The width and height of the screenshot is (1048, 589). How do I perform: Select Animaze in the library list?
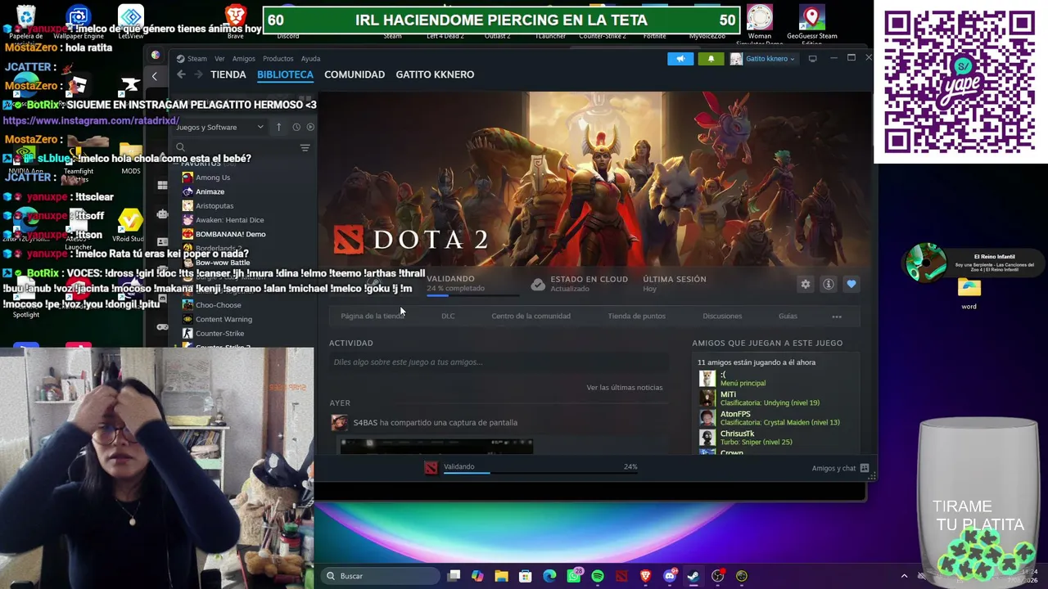tap(210, 191)
